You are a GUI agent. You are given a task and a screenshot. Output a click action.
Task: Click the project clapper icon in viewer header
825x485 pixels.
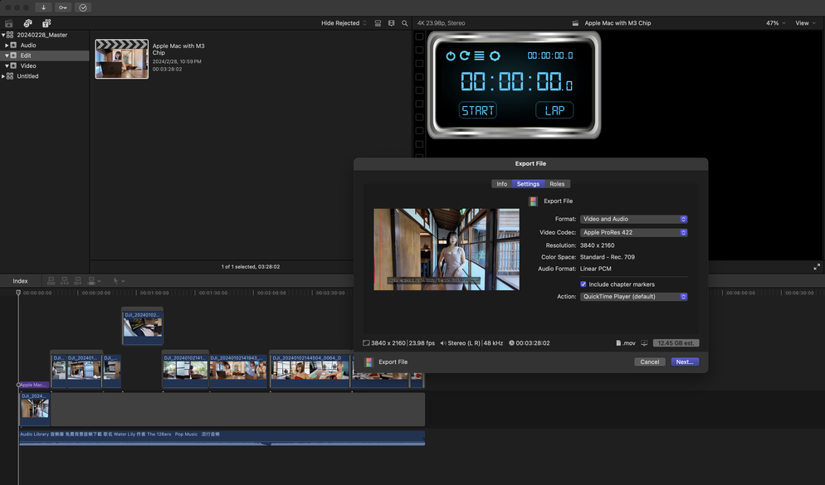pyautogui.click(x=575, y=23)
